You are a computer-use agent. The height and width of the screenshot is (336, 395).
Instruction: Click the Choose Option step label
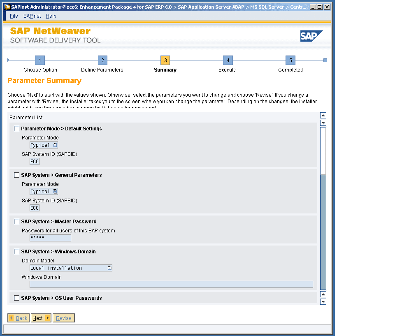pyautogui.click(x=40, y=70)
